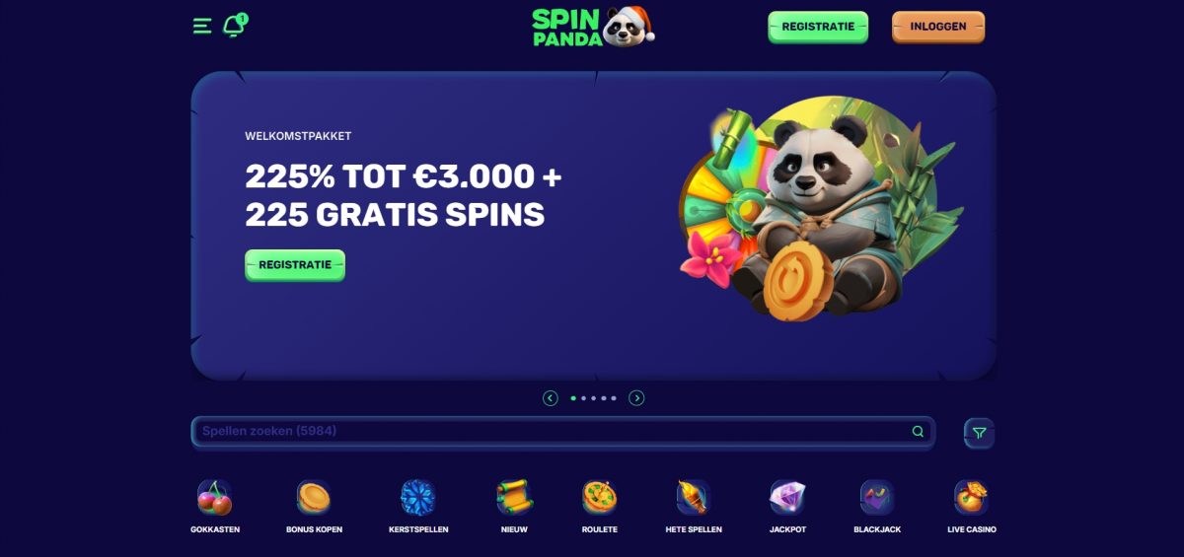Click the Spin Panda logo
This screenshot has height=557, width=1184.
(x=593, y=27)
